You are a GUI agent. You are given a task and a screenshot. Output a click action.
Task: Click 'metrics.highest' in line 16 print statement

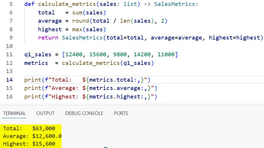click(x=115, y=97)
